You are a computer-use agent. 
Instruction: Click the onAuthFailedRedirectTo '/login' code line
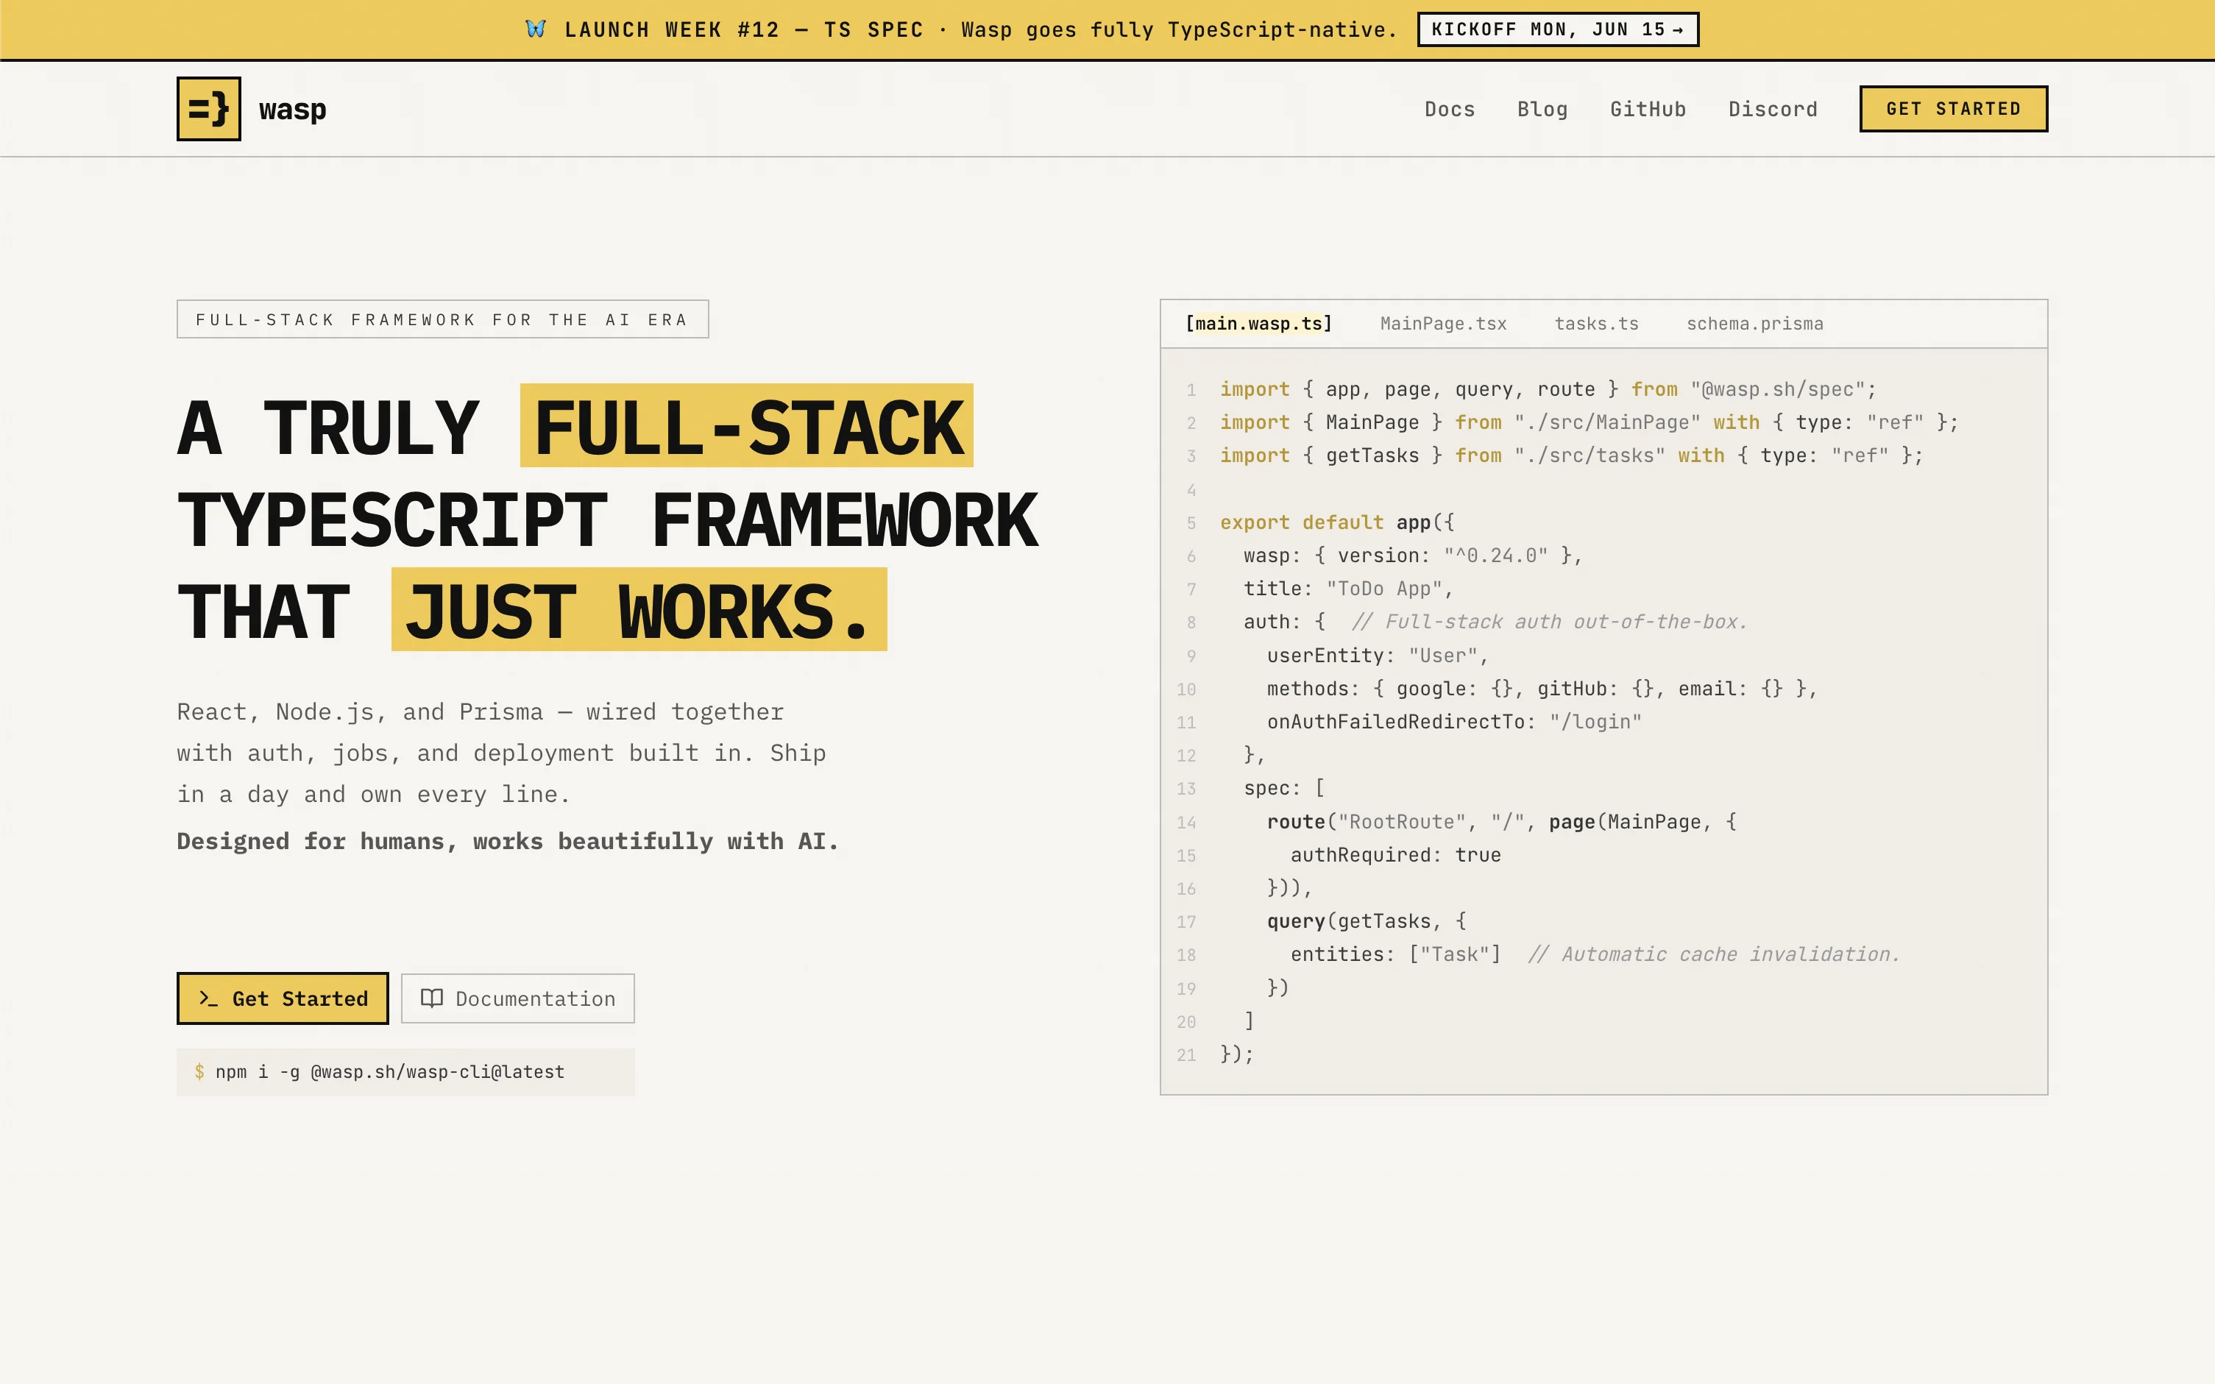click(x=1453, y=723)
